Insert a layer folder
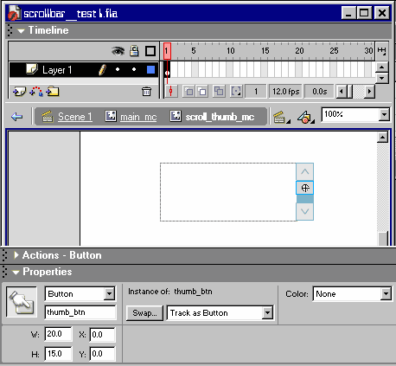The image size is (396, 366). pos(53,92)
